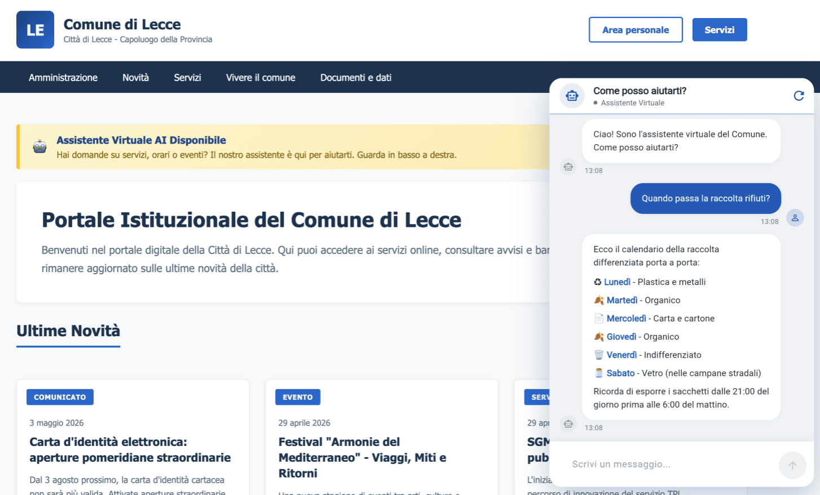Click the Assistente Virtuale AI Disponibile heading
This screenshot has width=820, height=495.
click(141, 140)
